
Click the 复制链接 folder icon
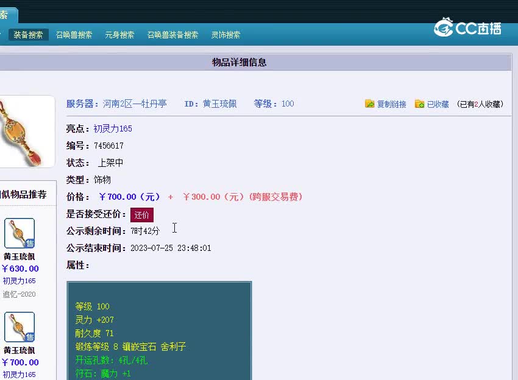click(370, 104)
